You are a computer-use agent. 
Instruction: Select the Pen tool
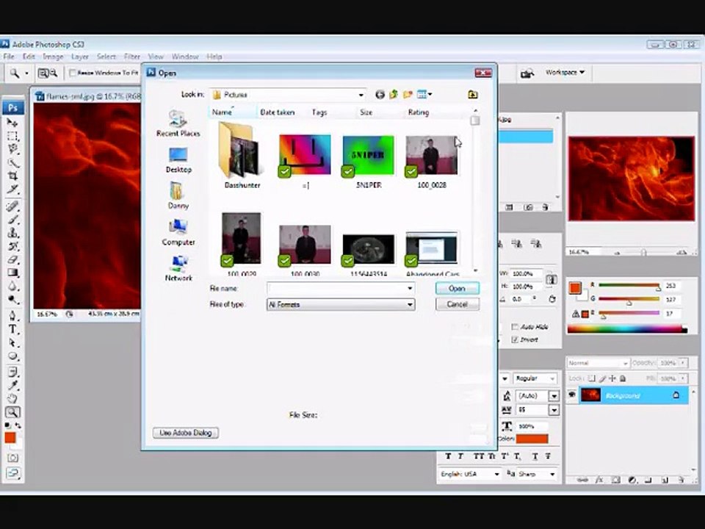coord(12,316)
